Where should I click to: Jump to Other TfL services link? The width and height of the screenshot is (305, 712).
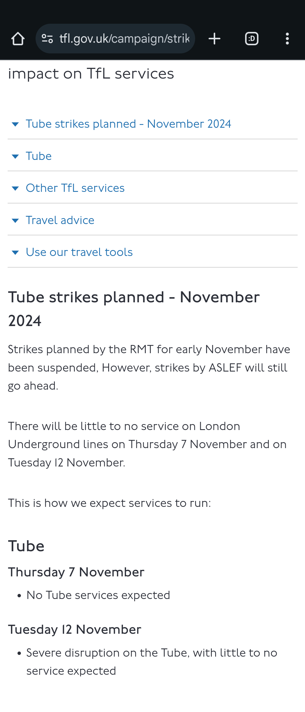[75, 188]
